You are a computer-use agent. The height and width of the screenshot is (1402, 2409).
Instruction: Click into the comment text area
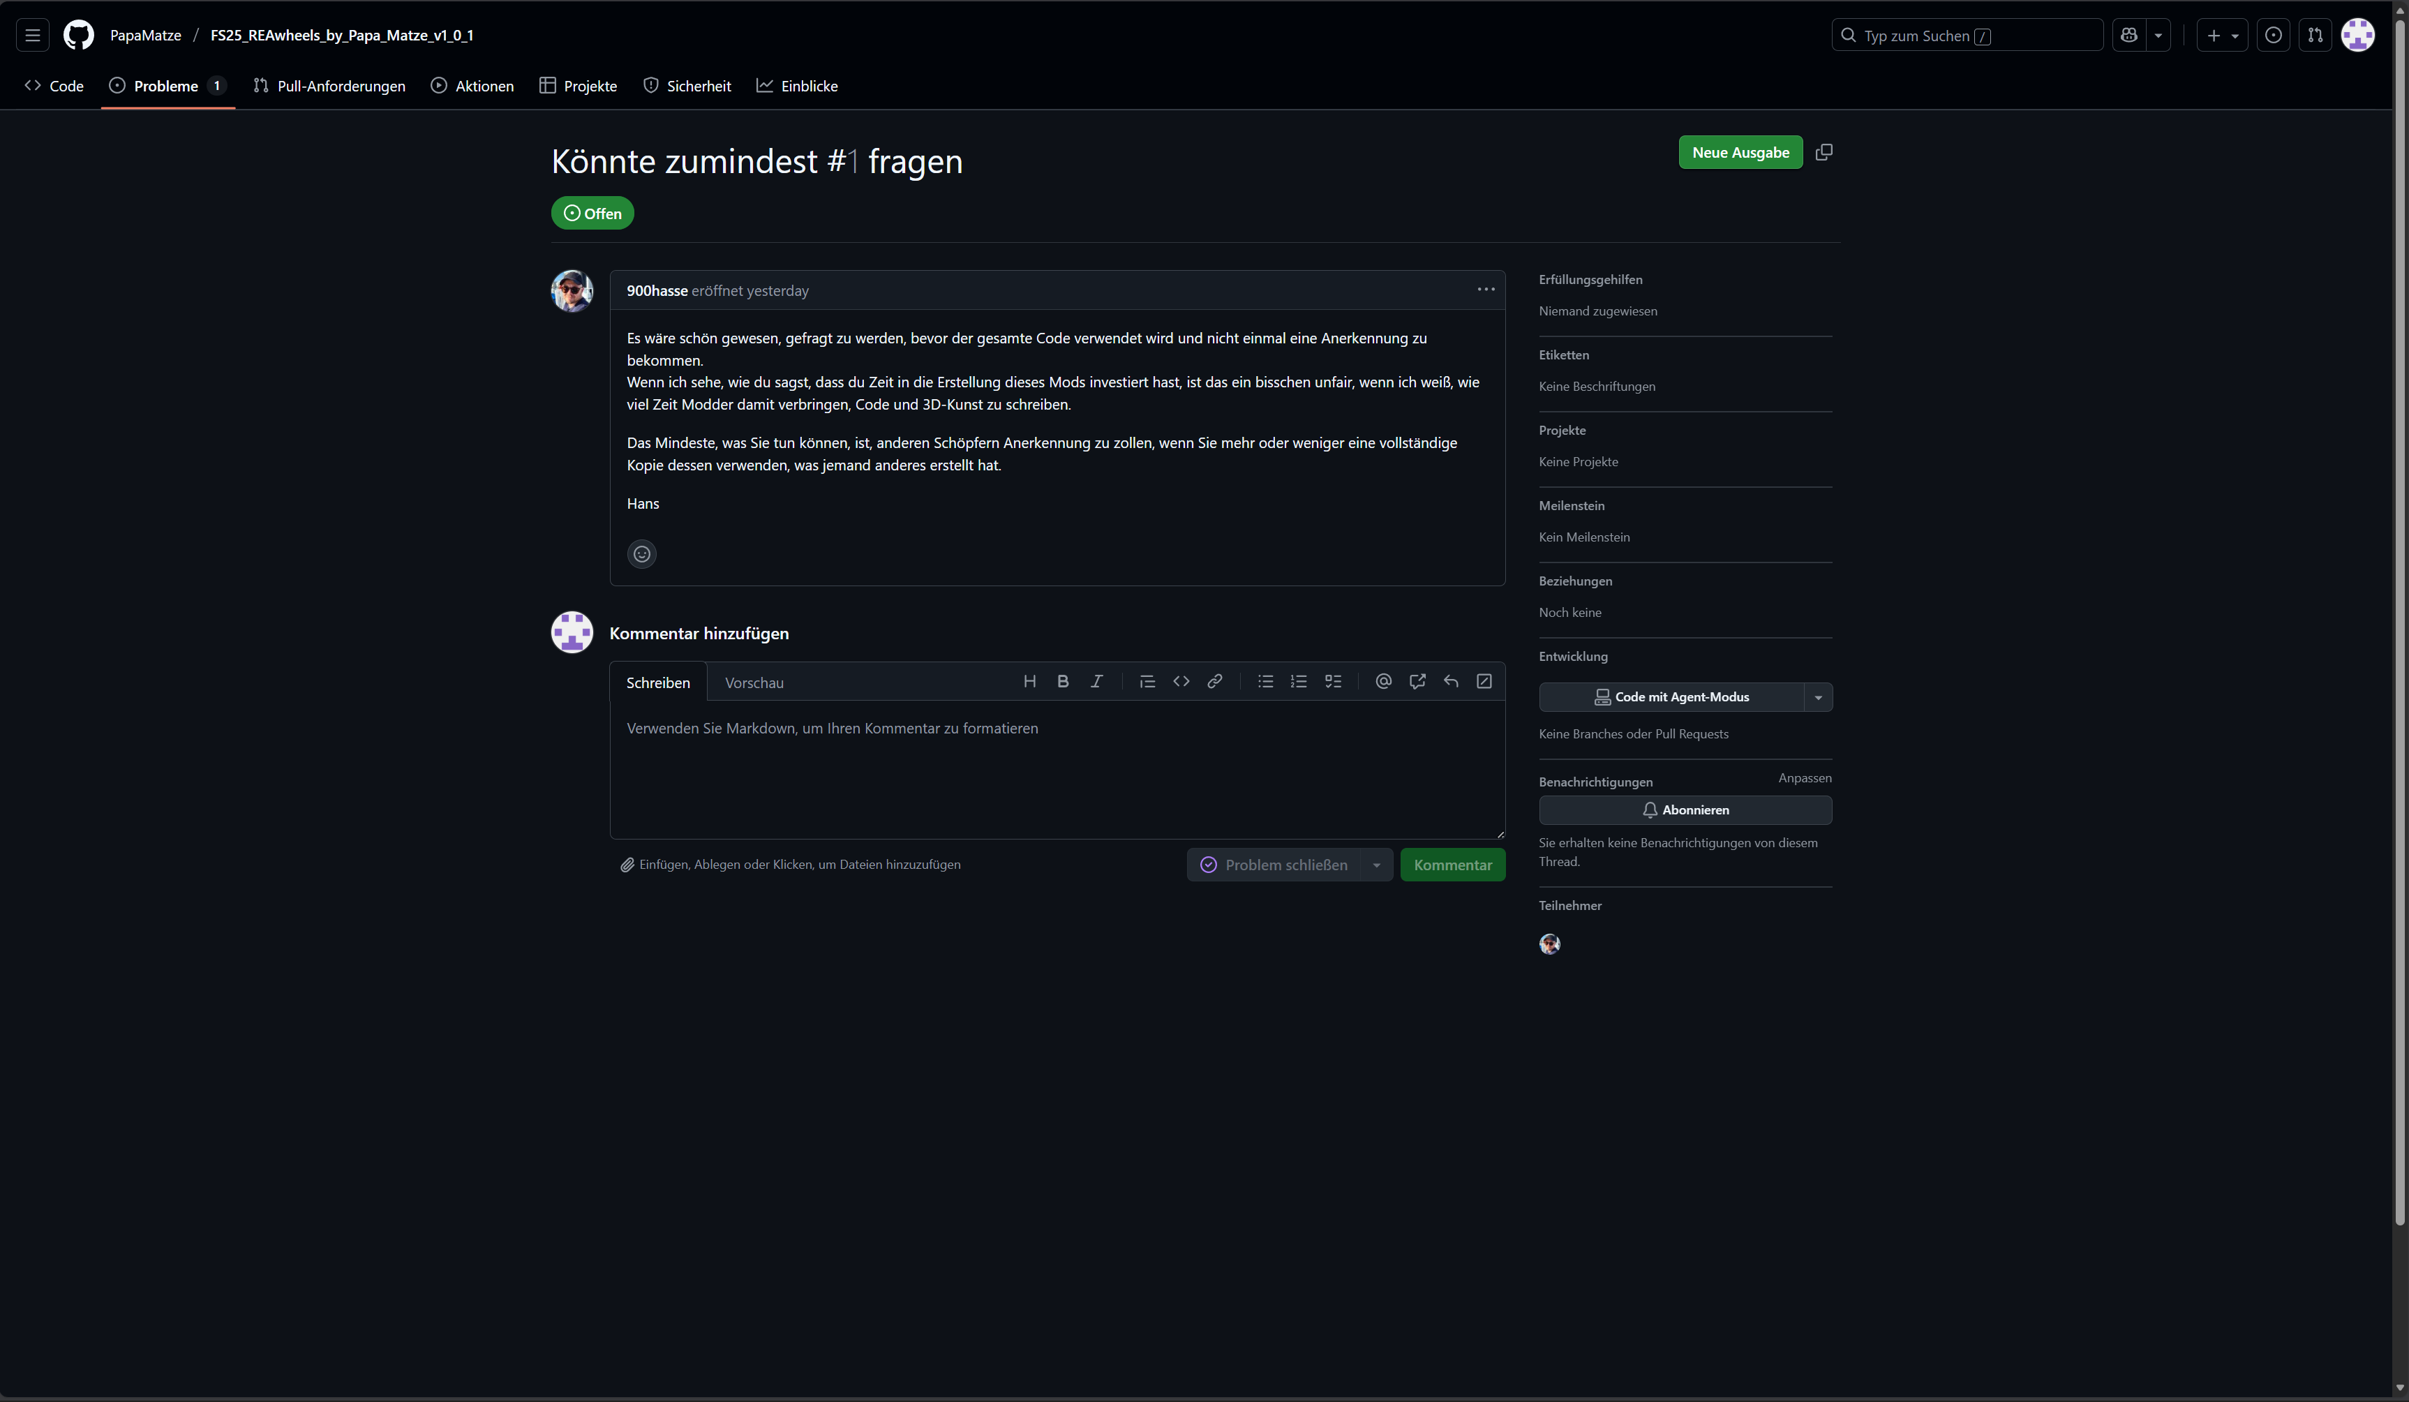tap(1057, 769)
